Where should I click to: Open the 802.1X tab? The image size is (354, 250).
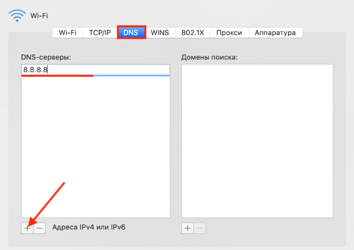pos(193,33)
